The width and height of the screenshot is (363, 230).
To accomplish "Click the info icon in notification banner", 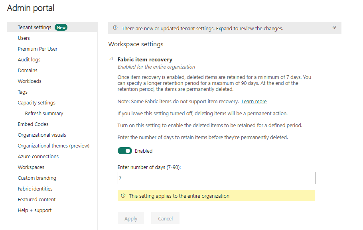I will point(115,28).
